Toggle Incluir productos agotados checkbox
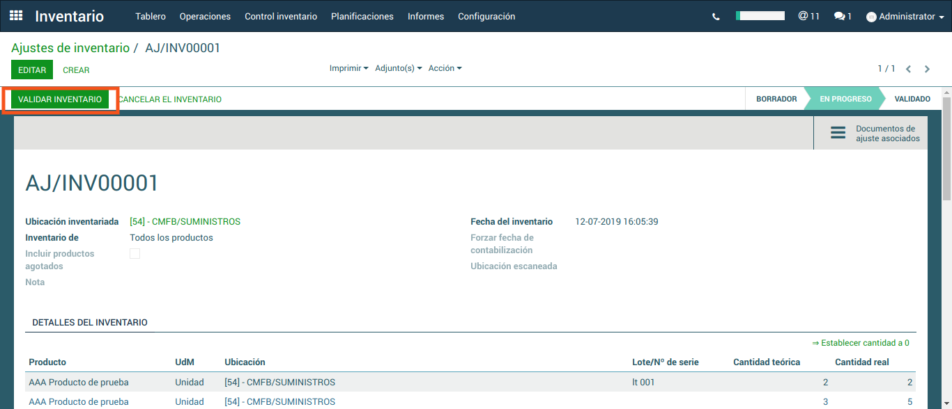 (135, 254)
